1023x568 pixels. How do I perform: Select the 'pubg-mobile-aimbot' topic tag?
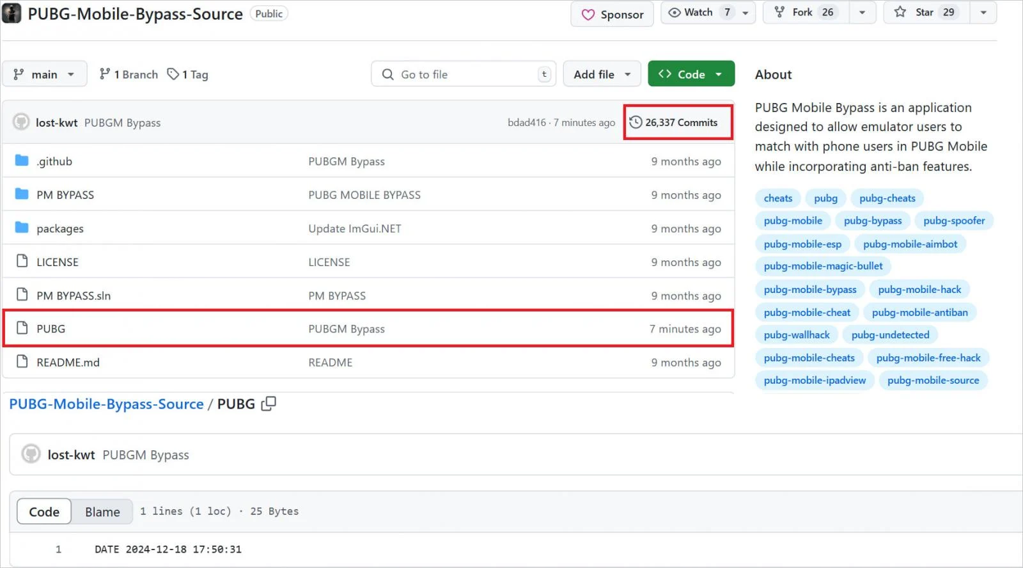click(910, 244)
